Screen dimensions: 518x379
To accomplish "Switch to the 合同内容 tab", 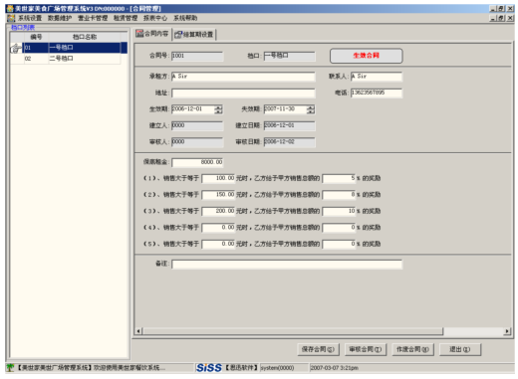I will point(152,34).
